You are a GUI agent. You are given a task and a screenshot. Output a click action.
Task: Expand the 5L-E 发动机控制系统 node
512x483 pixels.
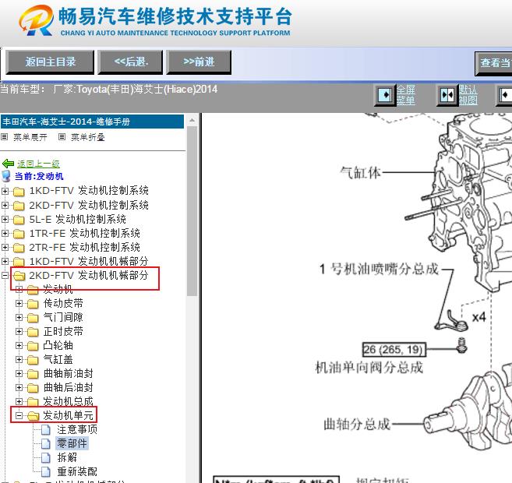pos(5,220)
